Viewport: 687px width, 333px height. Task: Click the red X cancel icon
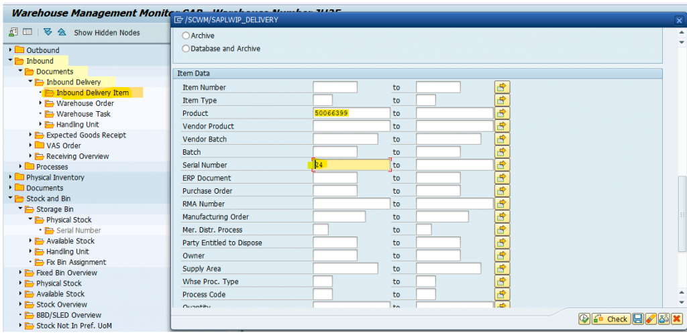[677, 319]
